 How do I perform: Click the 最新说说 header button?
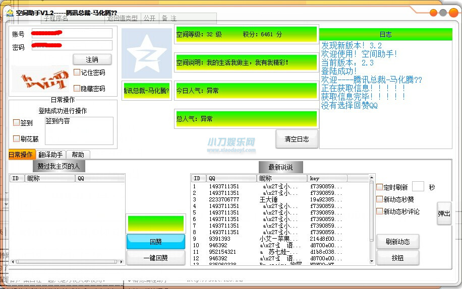(x=280, y=167)
